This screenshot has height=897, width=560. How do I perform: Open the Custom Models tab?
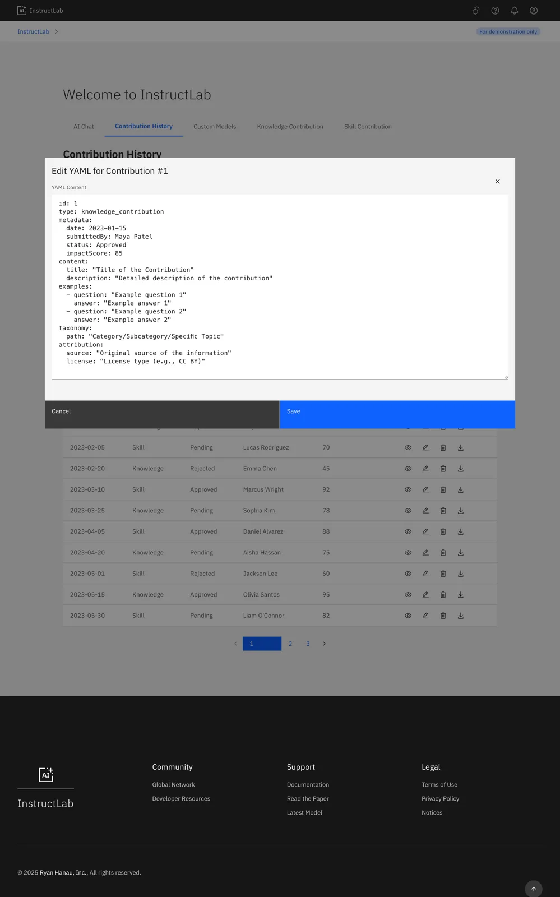point(215,127)
